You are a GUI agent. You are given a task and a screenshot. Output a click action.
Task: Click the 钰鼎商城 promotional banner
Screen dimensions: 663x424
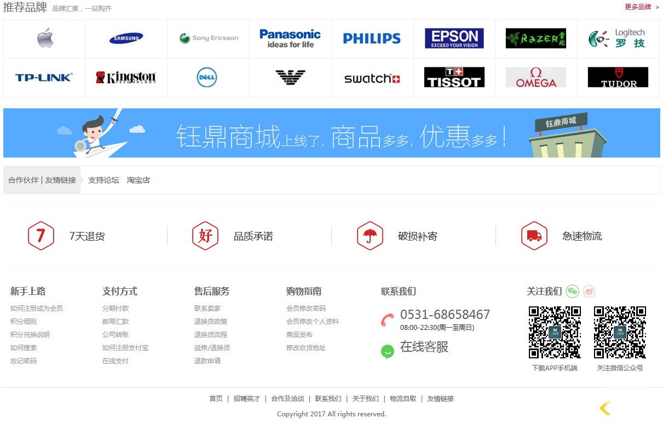(331, 133)
